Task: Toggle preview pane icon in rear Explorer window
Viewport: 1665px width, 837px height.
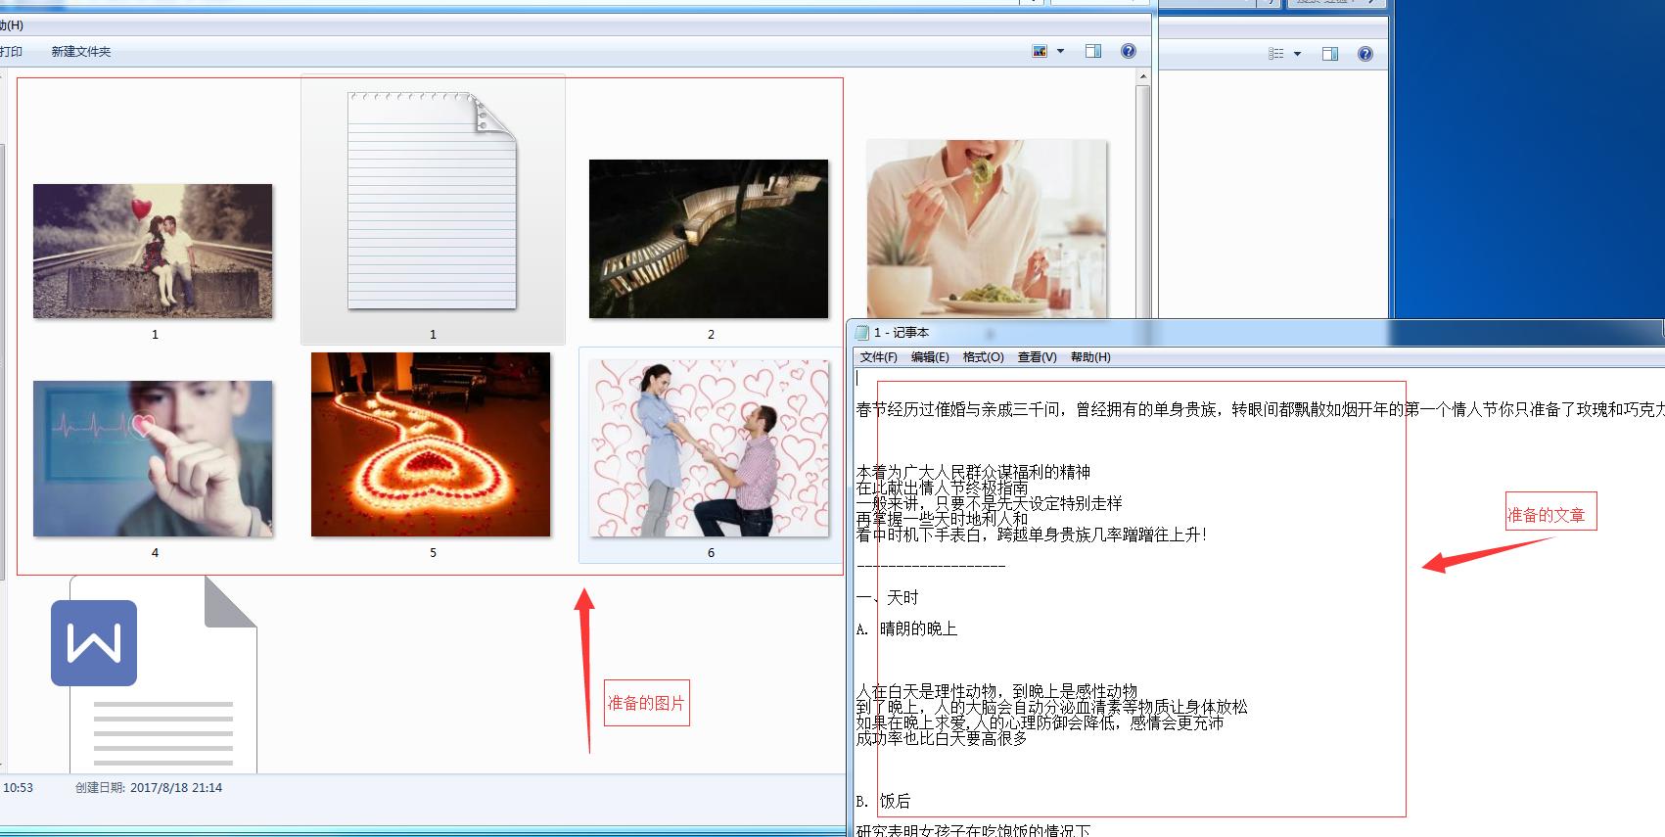Action: click(x=1330, y=54)
